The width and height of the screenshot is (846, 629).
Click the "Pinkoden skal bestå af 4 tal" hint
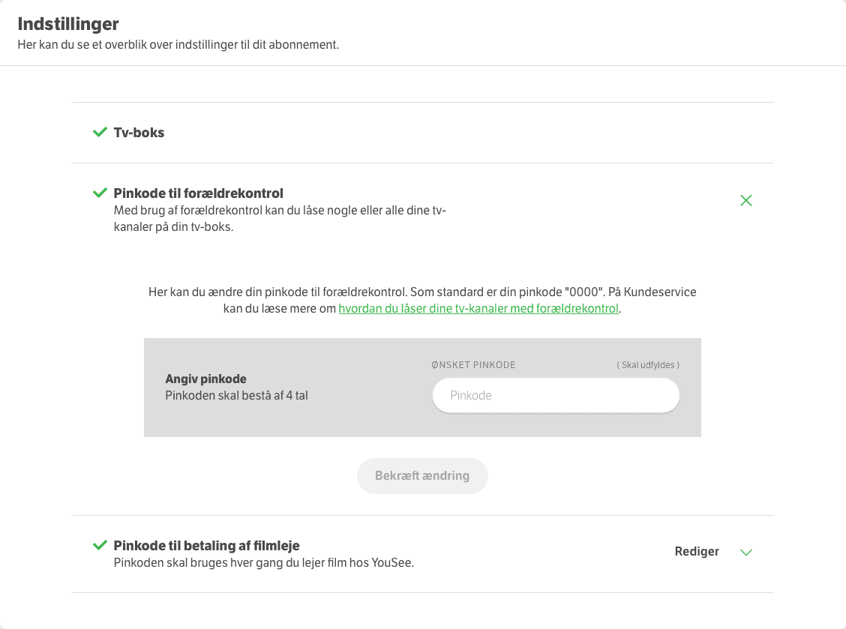(236, 396)
